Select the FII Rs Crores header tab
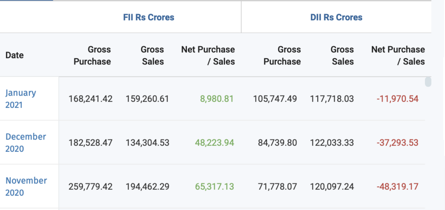Screen dimensions: 445x210 coord(148,17)
